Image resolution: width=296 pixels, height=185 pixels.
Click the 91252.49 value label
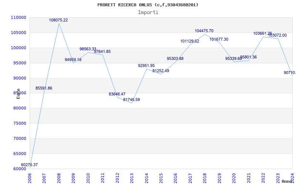pyautogui.click(x=161, y=71)
